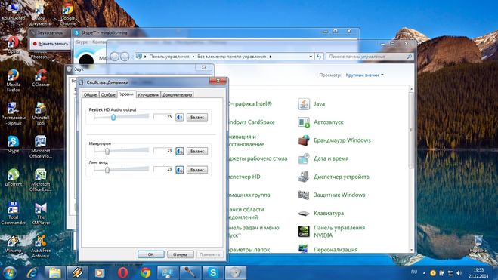Open The KMPlayer desktop shortcut

(41, 213)
